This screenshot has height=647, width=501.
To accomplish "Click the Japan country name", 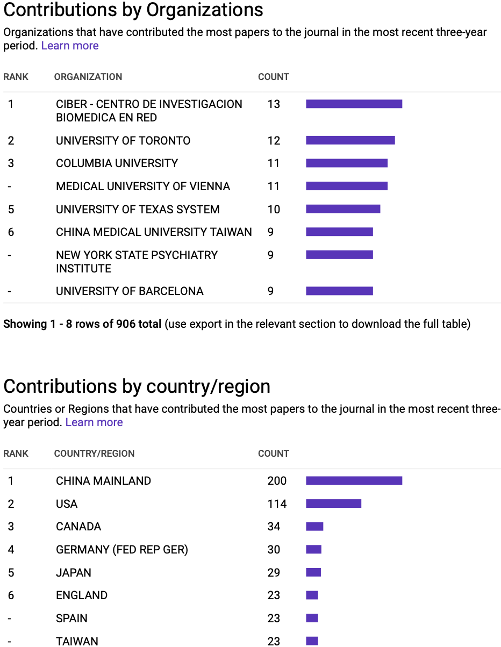I will pos(74,572).
